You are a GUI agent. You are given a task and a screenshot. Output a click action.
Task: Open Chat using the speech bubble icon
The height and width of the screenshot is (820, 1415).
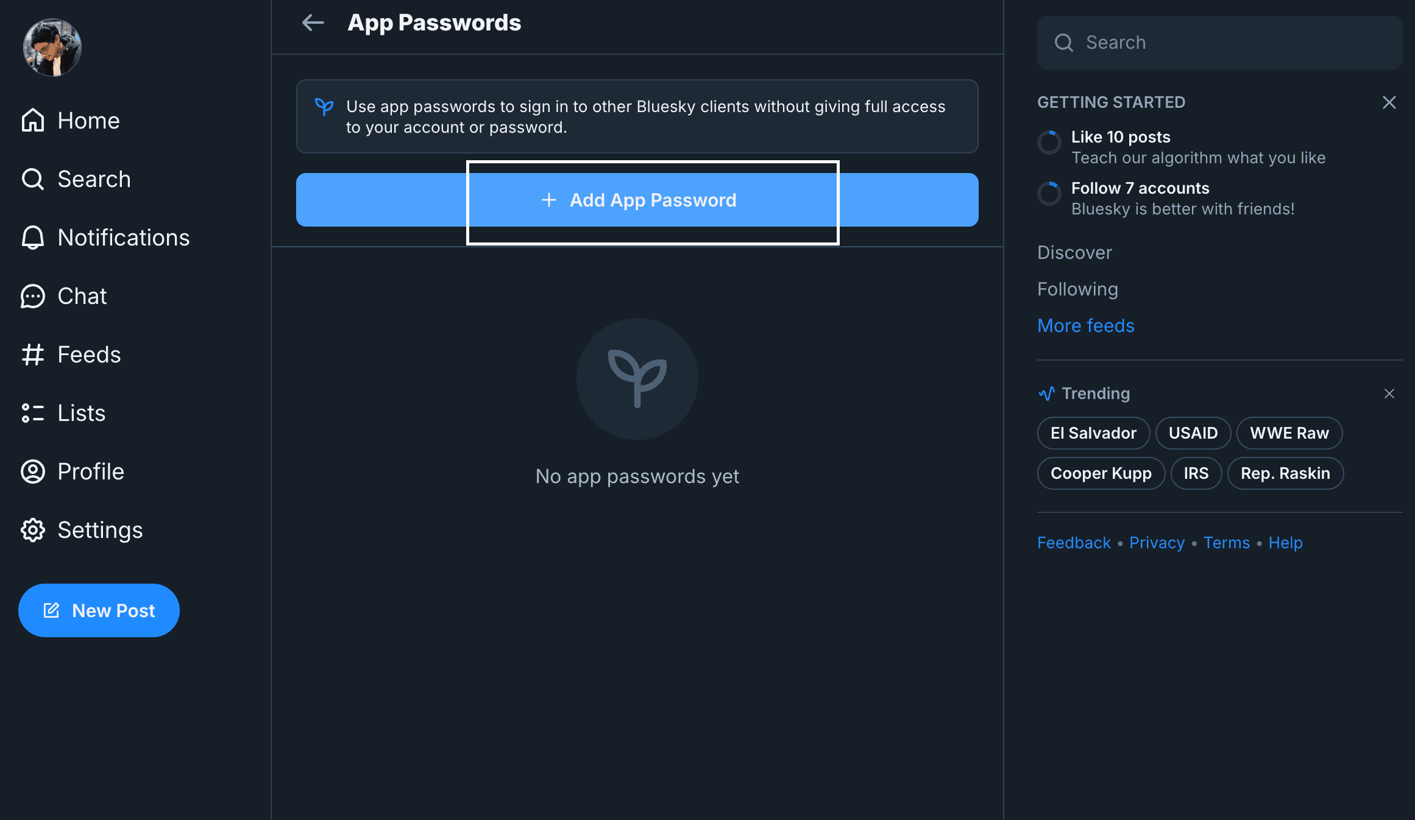point(32,296)
